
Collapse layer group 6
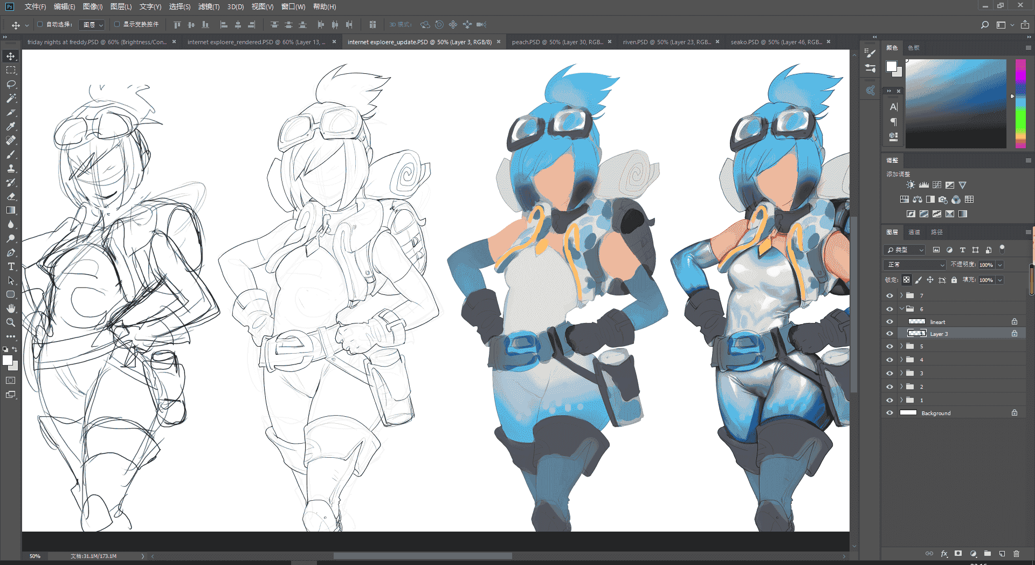(901, 309)
